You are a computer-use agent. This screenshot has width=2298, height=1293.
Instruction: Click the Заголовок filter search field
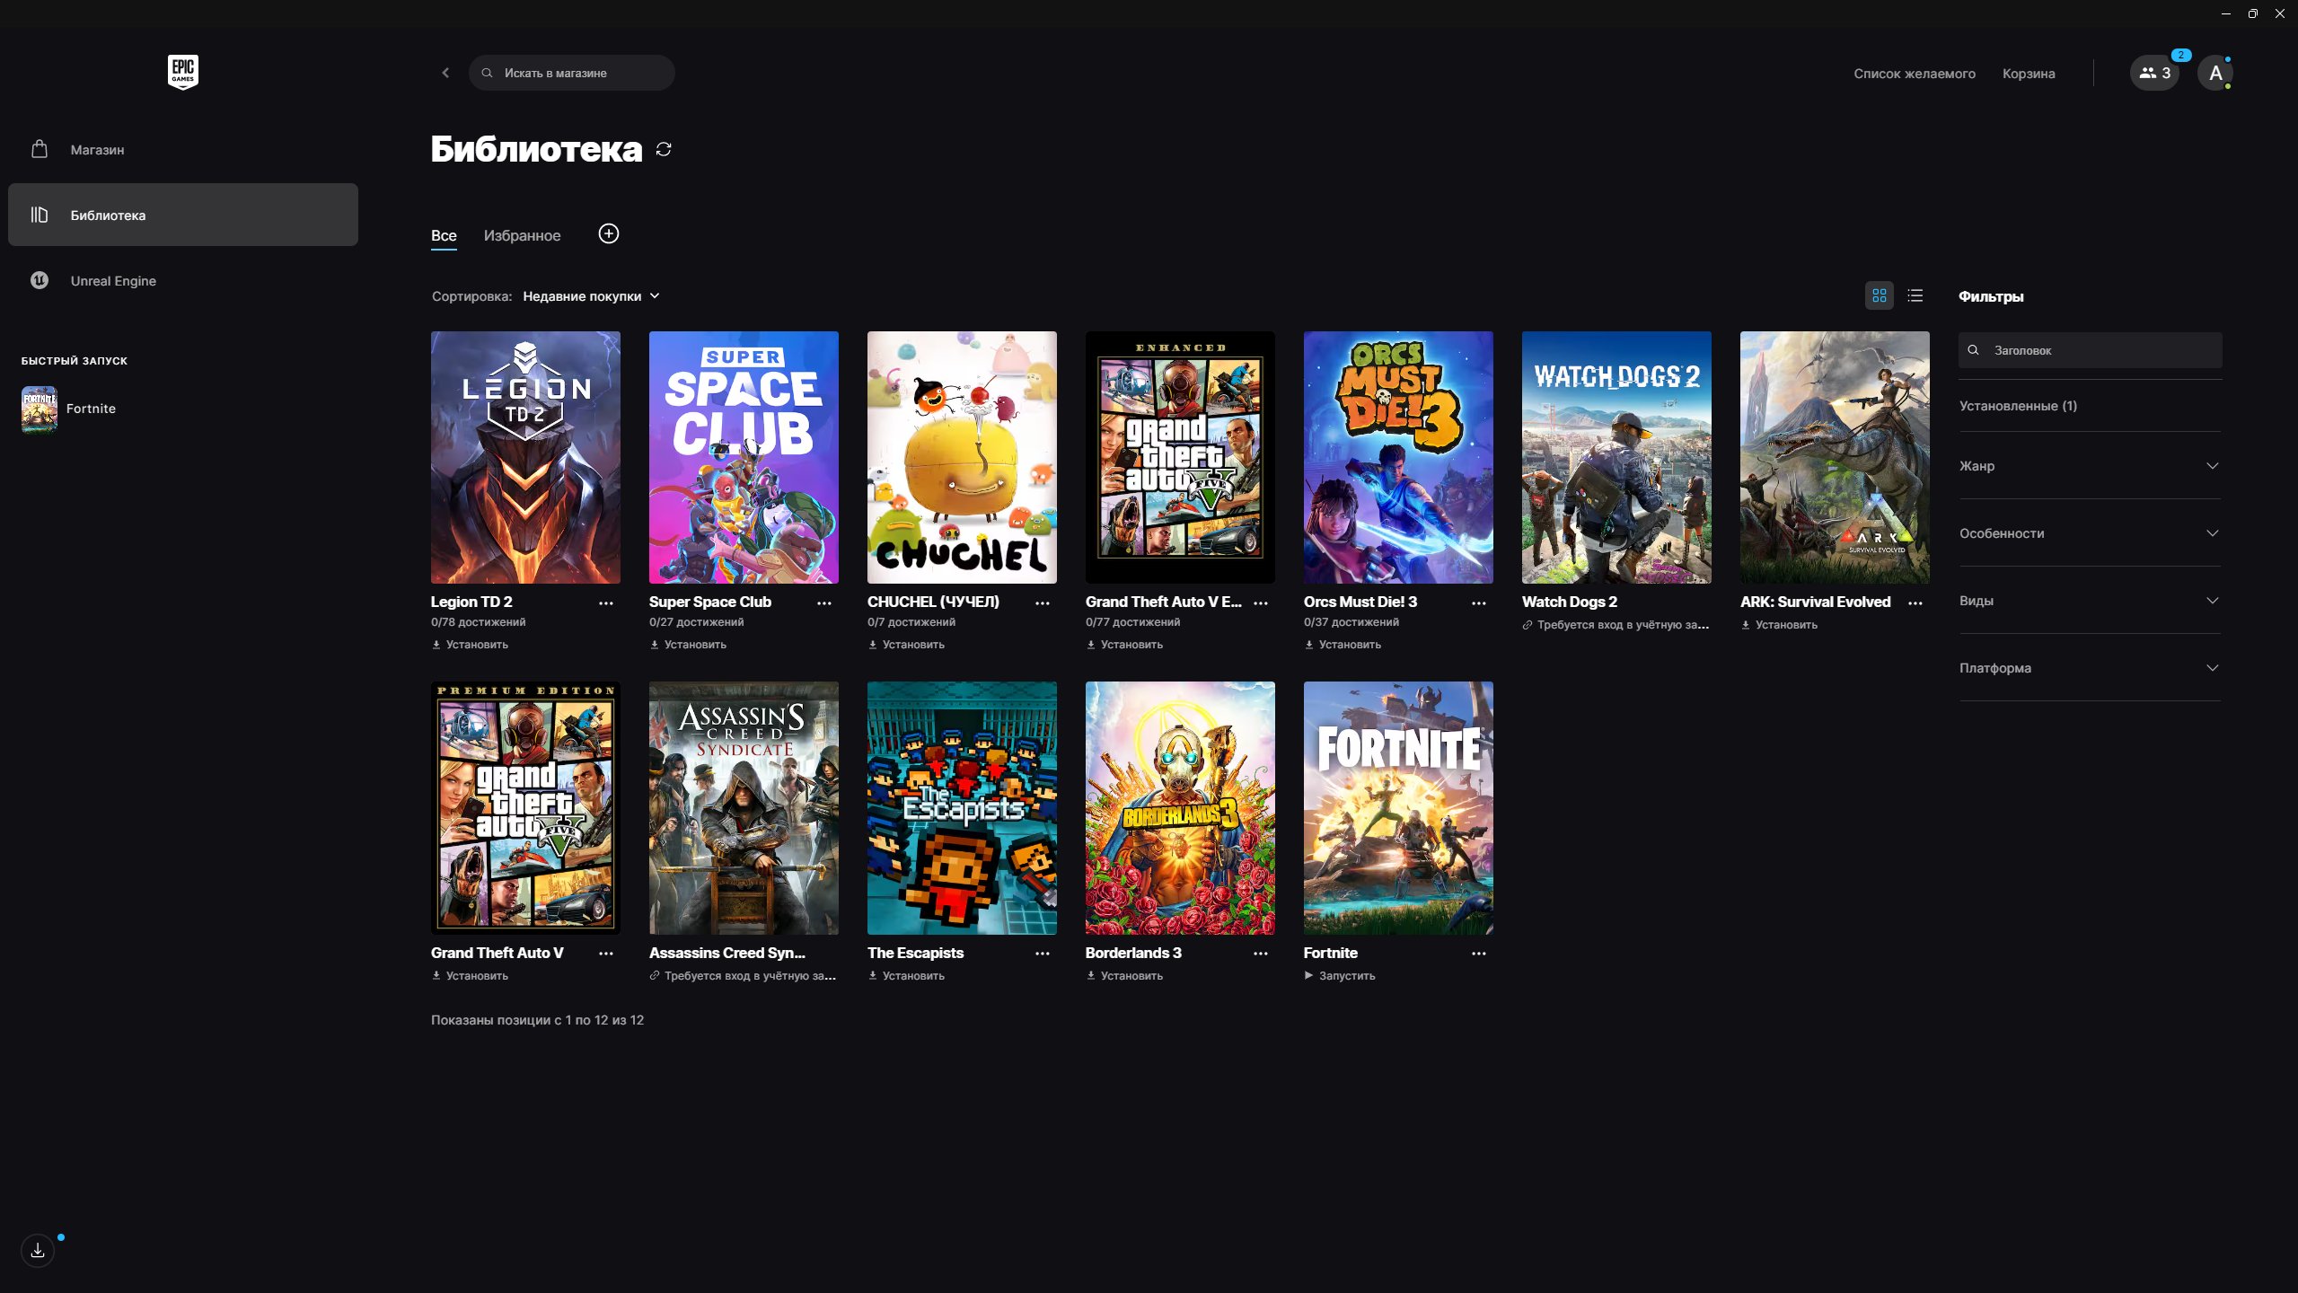click(2090, 350)
